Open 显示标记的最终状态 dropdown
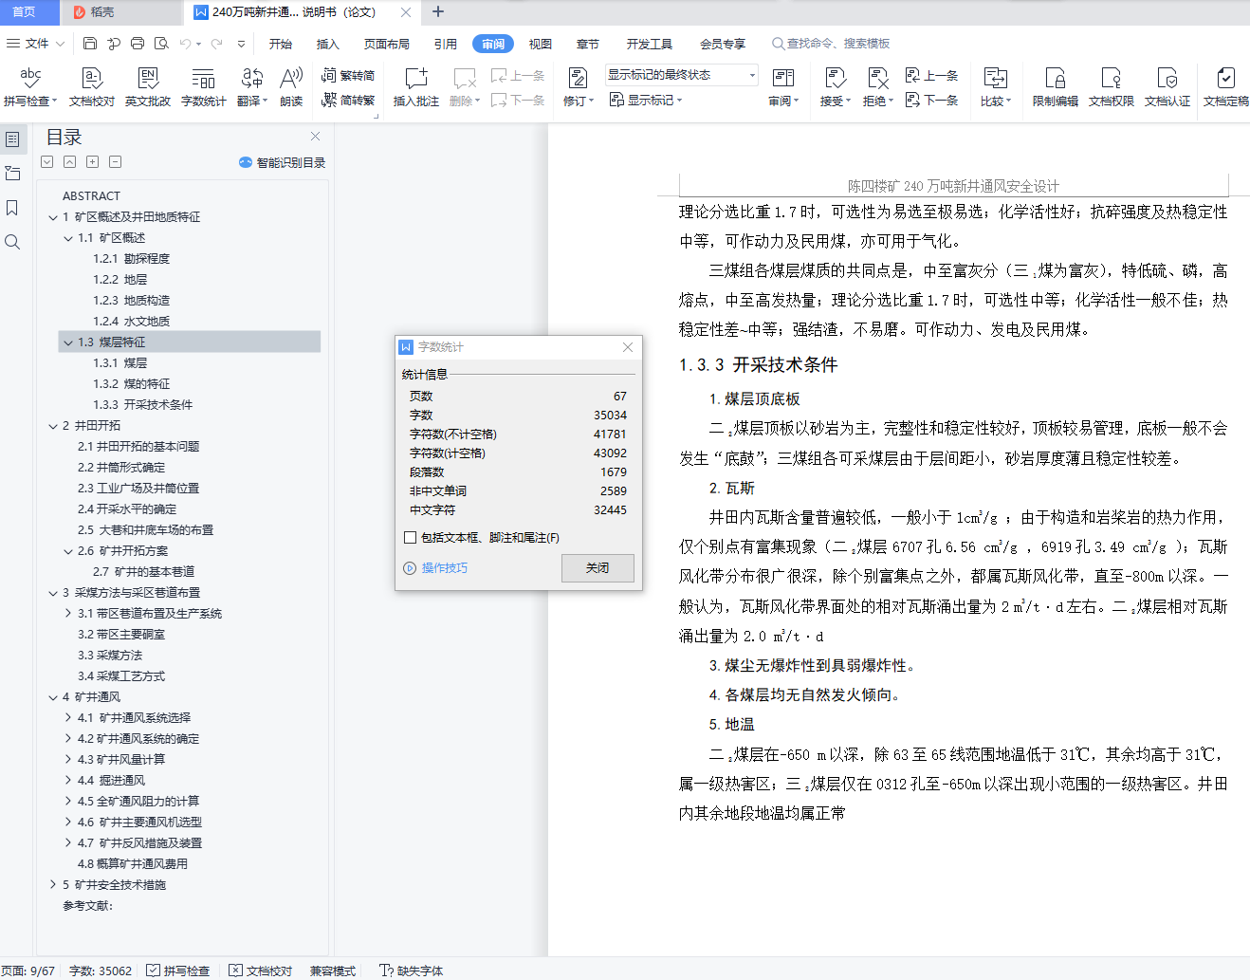The width and height of the screenshot is (1250, 980). tap(682, 75)
